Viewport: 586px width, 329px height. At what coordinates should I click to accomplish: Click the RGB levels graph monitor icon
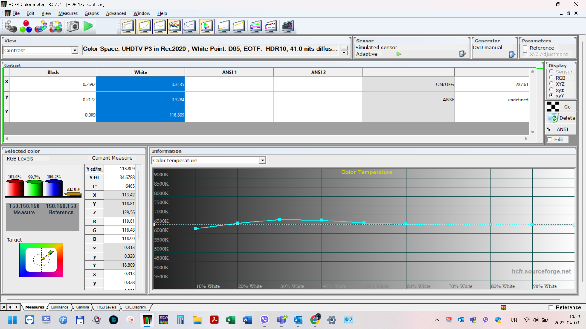click(175, 27)
